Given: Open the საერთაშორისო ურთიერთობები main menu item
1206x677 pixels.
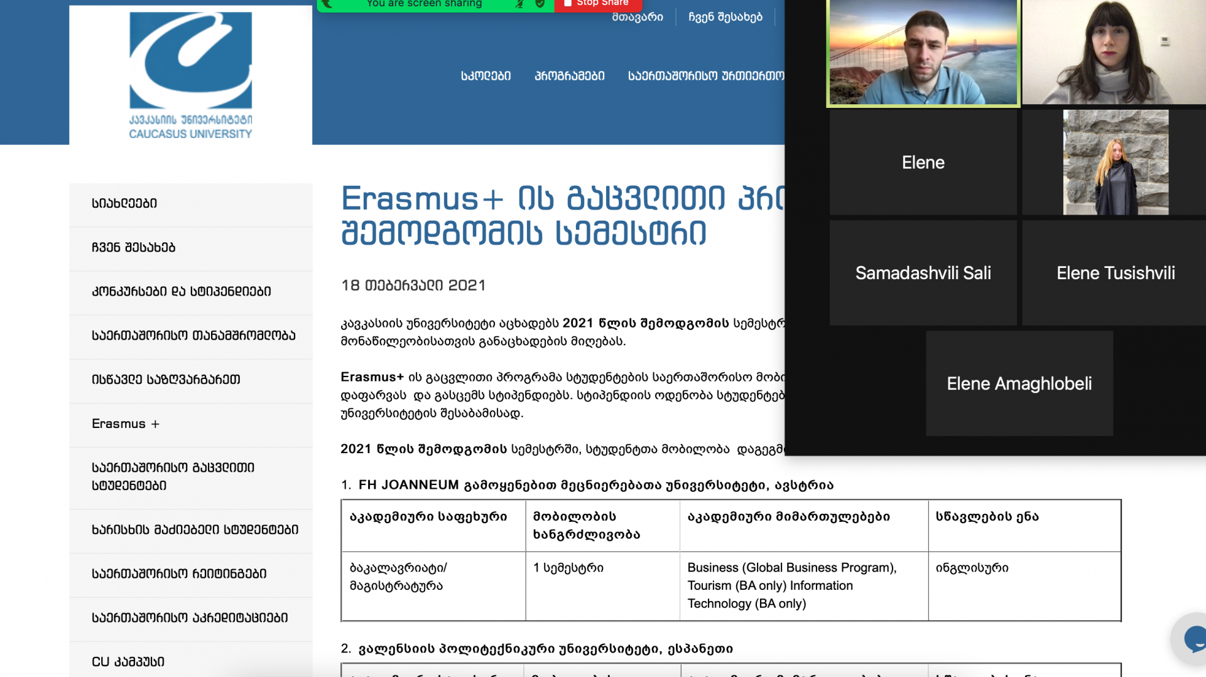Looking at the screenshot, I should [x=706, y=76].
